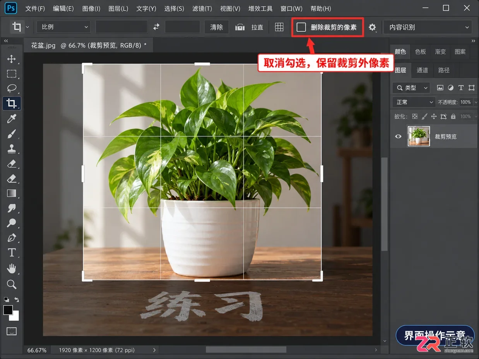Collapse right panels double-arrow
This screenshot has width=479, height=359.
coord(474,41)
